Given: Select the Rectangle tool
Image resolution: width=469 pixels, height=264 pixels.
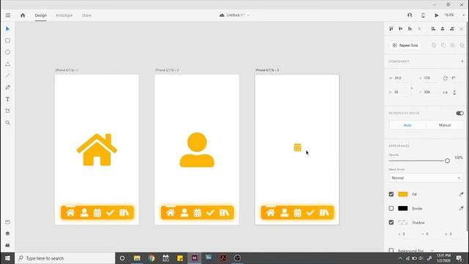Looking at the screenshot, I should (x=7, y=40).
